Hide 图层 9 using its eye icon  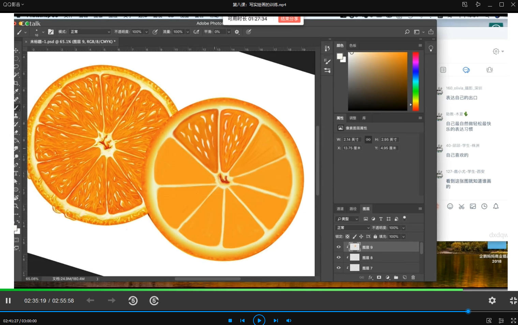[339, 247]
